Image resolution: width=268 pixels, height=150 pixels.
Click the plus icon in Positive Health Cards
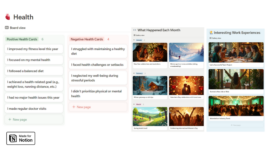[10, 119]
